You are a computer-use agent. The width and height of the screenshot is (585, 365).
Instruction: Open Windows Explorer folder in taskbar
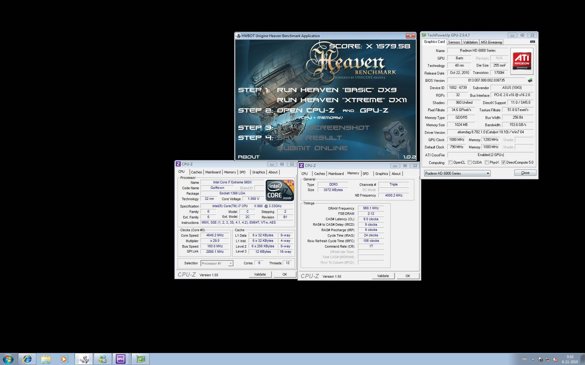[x=46, y=359]
